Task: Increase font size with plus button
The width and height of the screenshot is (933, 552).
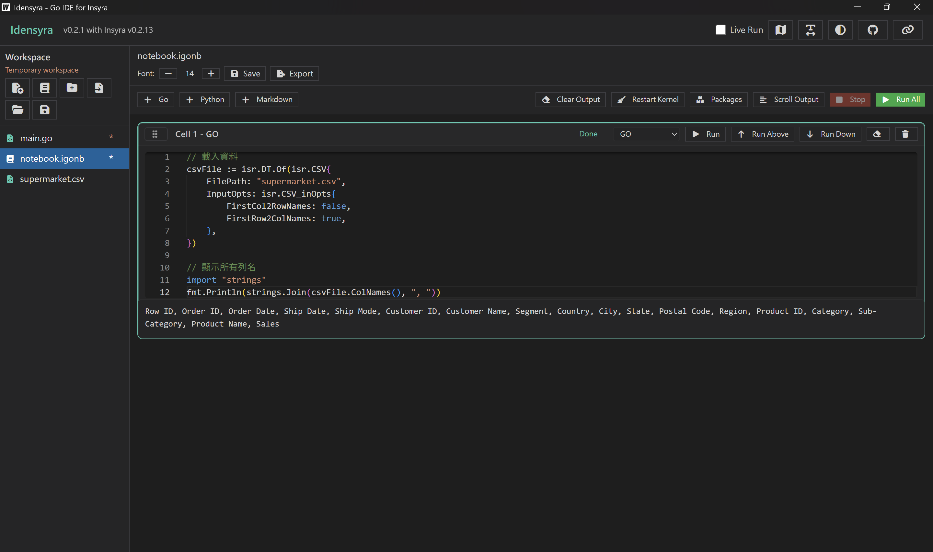Action: [x=211, y=74]
